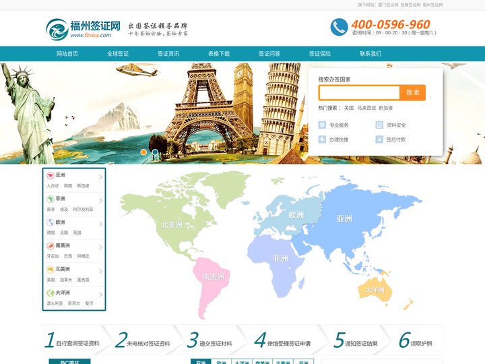This screenshot has width=485, height=364.
Task: Click the 德国 link under 欧洲
Action: click(x=51, y=233)
